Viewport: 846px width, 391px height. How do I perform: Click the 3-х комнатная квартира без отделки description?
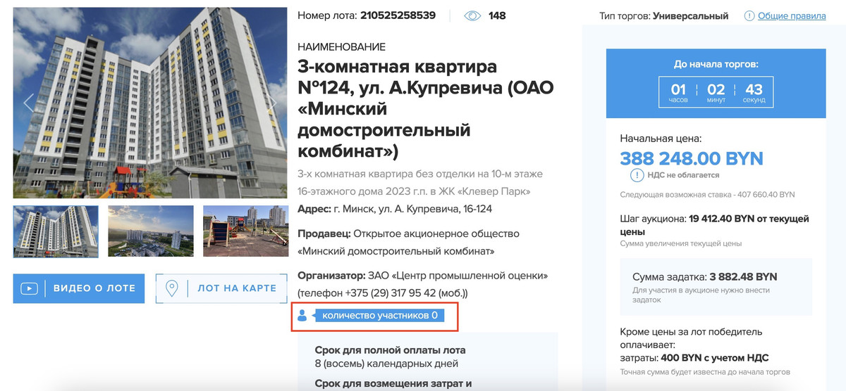(x=420, y=182)
